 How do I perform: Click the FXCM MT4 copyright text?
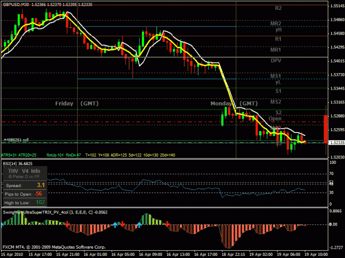[54, 247]
